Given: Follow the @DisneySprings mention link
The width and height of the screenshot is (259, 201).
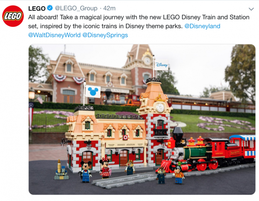Looking at the screenshot, I should (x=105, y=35).
